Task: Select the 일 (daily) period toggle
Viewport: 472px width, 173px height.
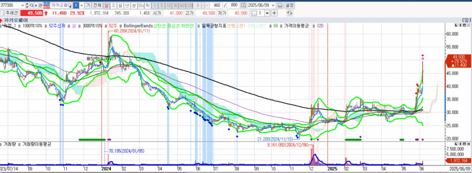Action: pyautogui.click(x=106, y=6)
